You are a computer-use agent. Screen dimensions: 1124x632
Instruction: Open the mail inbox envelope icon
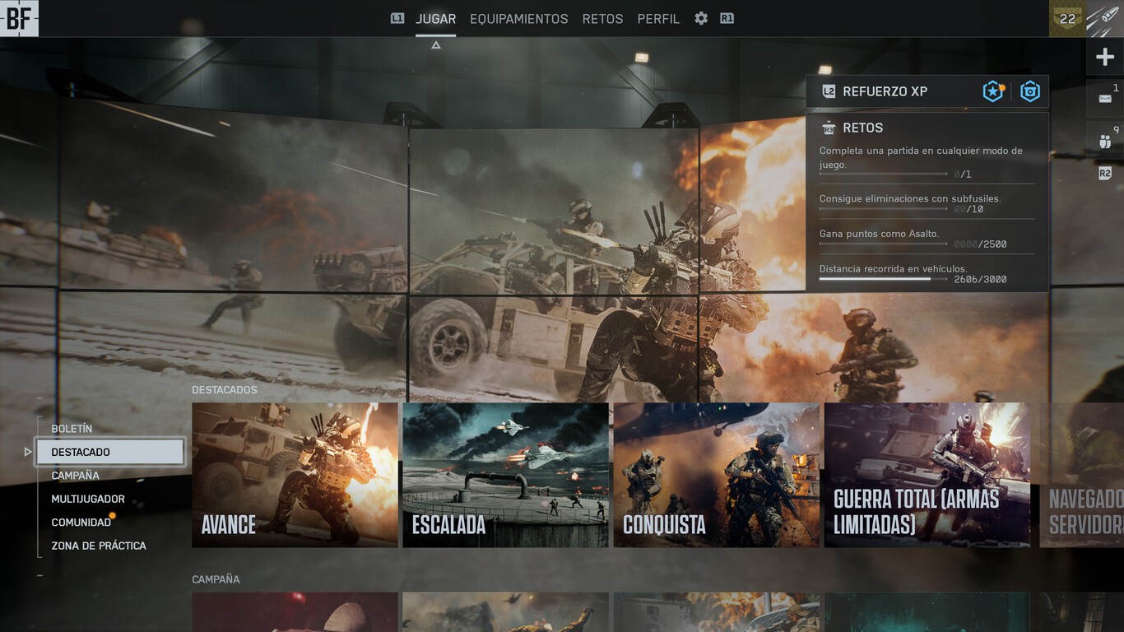1104,99
